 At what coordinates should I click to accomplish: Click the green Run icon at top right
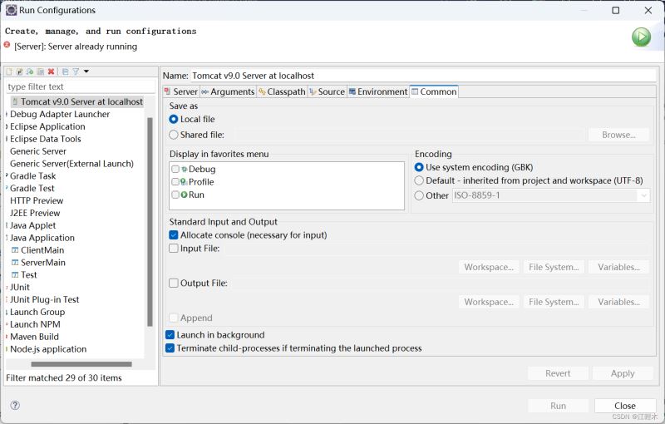click(x=641, y=37)
